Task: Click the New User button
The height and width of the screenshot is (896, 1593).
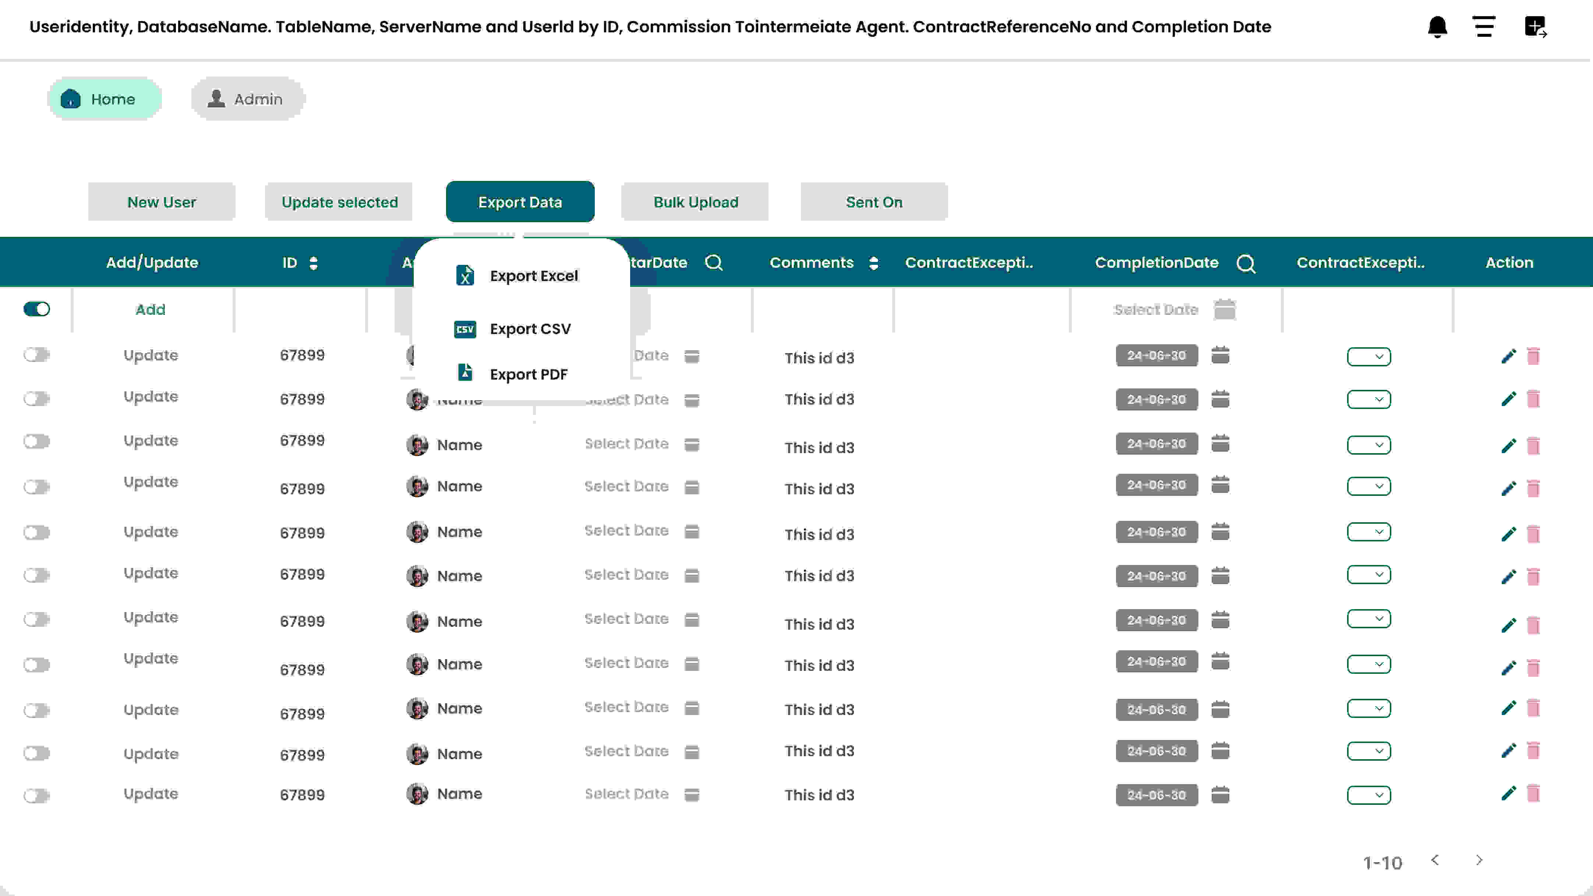Action: click(x=162, y=202)
